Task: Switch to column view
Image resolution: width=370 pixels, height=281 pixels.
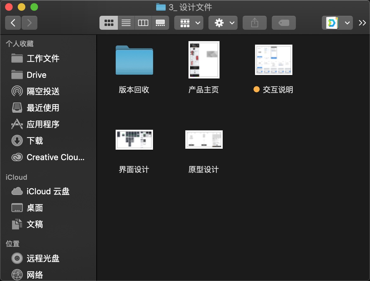Action: pyautogui.click(x=143, y=22)
